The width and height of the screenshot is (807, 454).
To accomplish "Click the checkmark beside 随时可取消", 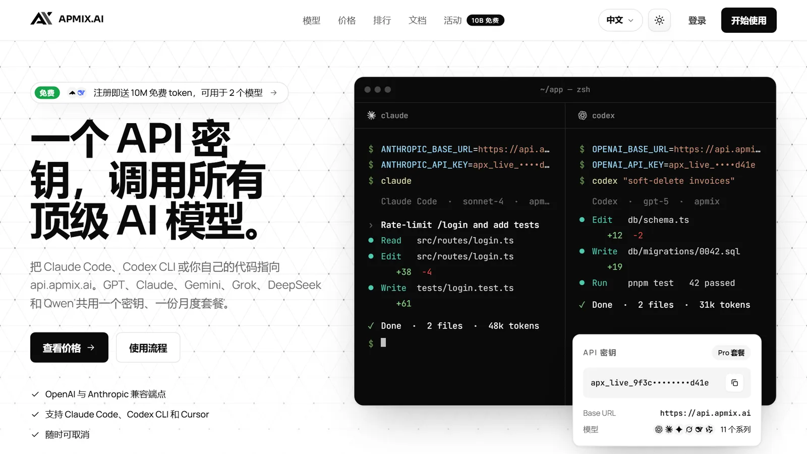I will [35, 435].
